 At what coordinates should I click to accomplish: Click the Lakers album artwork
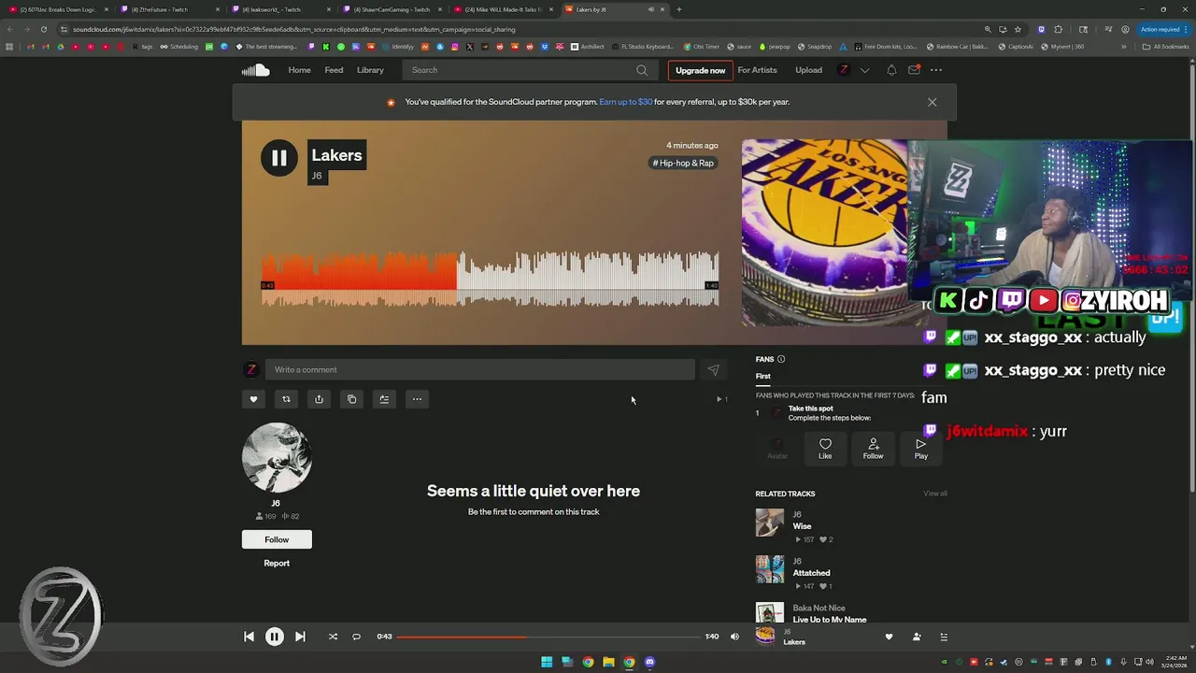[824, 233]
